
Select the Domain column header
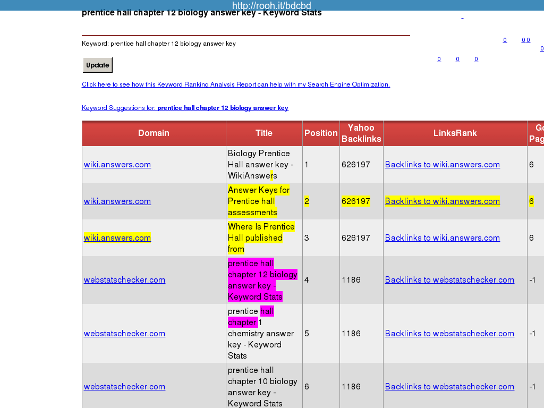[x=154, y=133]
